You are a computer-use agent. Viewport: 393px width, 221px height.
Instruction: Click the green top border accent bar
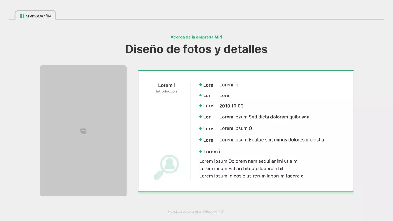click(246, 70)
